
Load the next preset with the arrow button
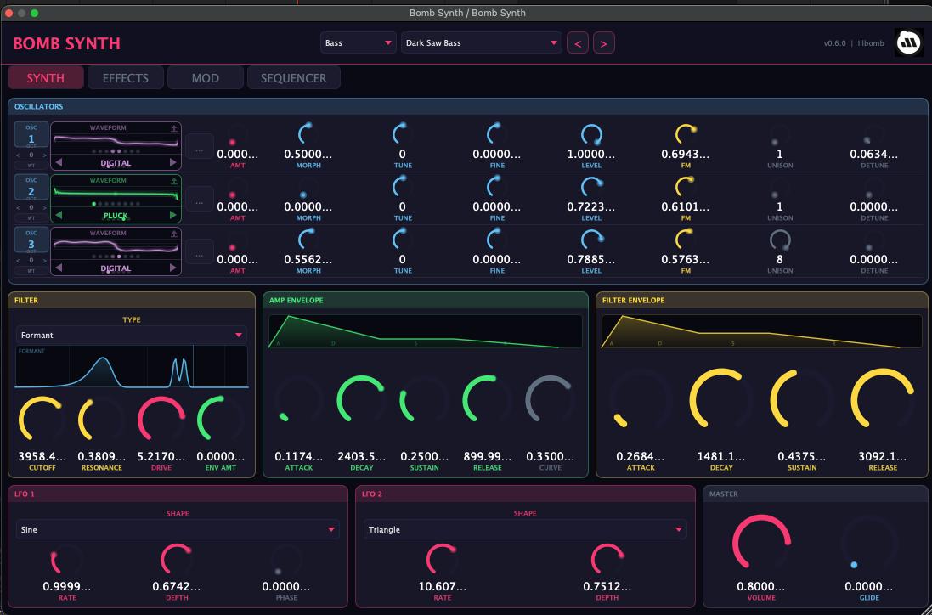click(604, 42)
